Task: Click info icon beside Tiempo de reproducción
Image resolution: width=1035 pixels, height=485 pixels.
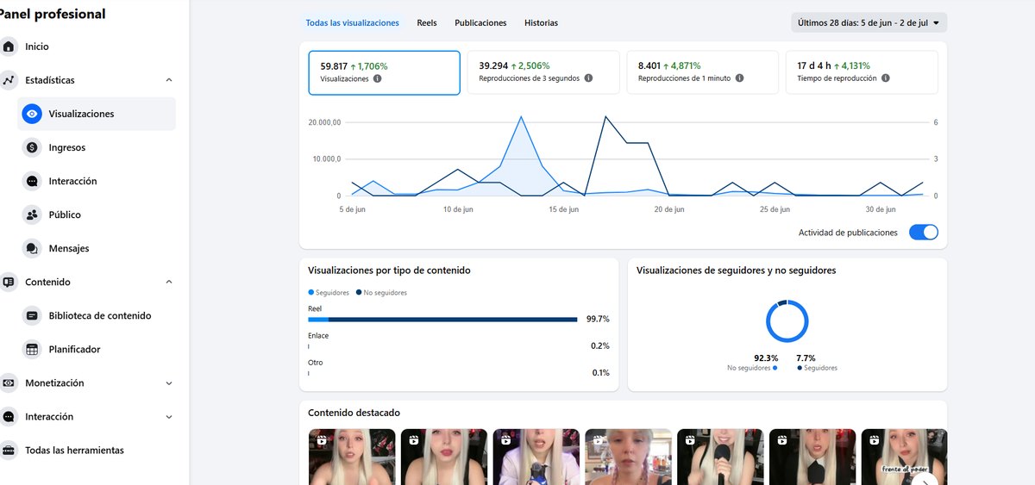Action: coord(886,78)
